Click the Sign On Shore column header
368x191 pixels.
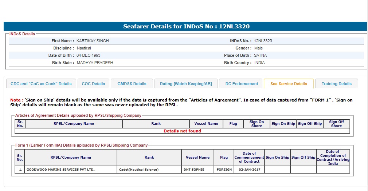click(257, 124)
